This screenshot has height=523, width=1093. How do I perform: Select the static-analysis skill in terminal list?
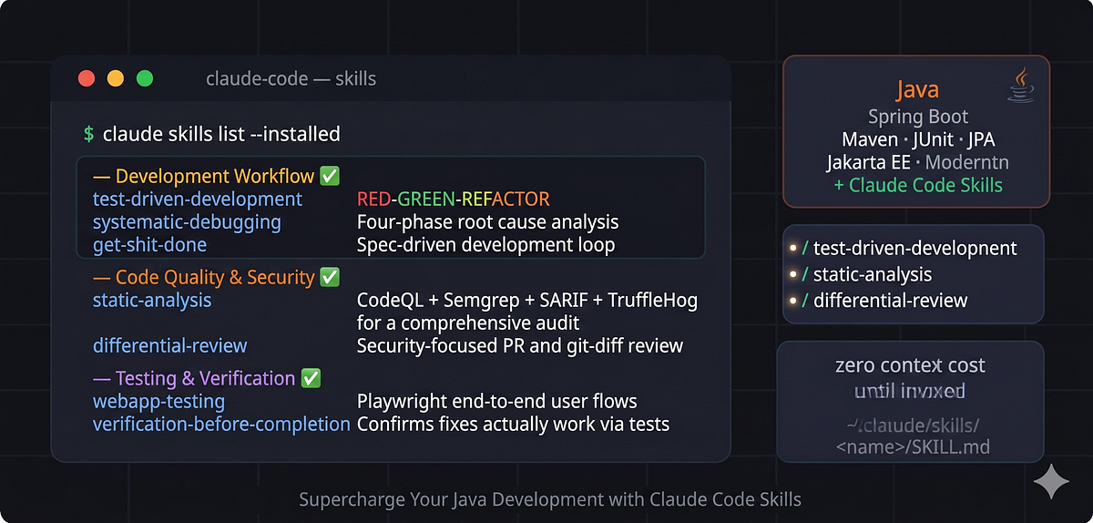point(152,300)
